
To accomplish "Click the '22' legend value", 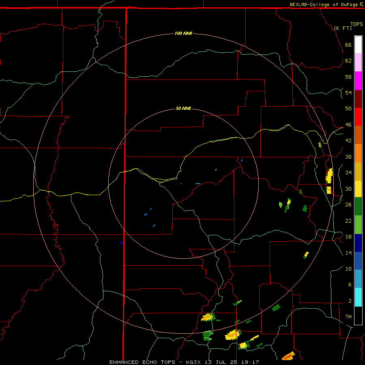I will pyautogui.click(x=348, y=221).
